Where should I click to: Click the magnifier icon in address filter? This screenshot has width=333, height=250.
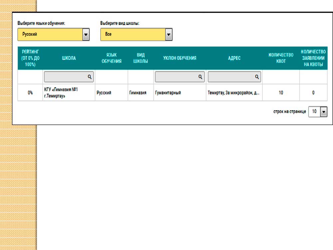(x=257, y=77)
